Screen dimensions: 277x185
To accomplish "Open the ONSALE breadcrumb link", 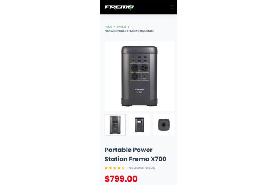I will pos(121,27).
